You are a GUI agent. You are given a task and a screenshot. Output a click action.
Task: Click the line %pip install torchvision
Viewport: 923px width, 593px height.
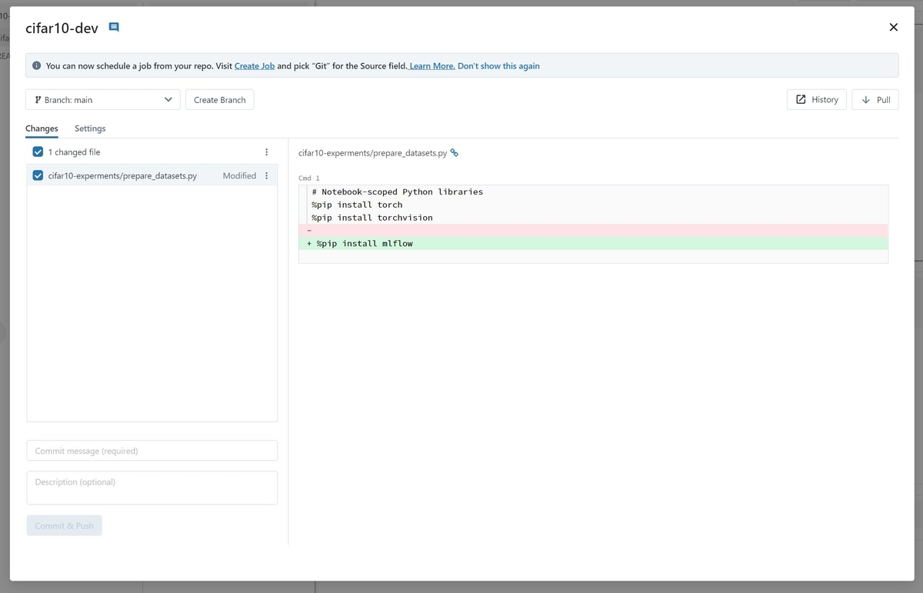[x=372, y=218]
